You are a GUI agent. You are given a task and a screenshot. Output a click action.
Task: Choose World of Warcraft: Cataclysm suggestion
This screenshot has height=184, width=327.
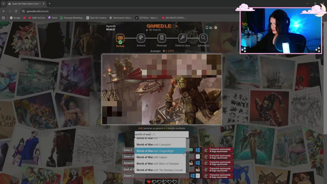160,145
